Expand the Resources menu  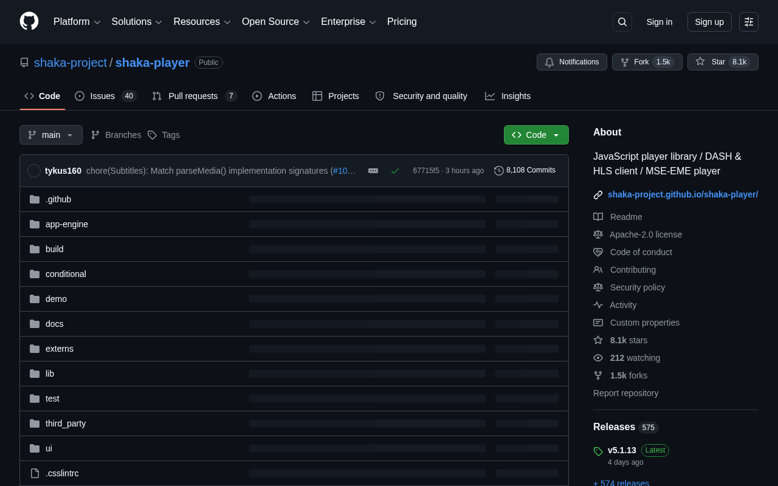point(202,22)
